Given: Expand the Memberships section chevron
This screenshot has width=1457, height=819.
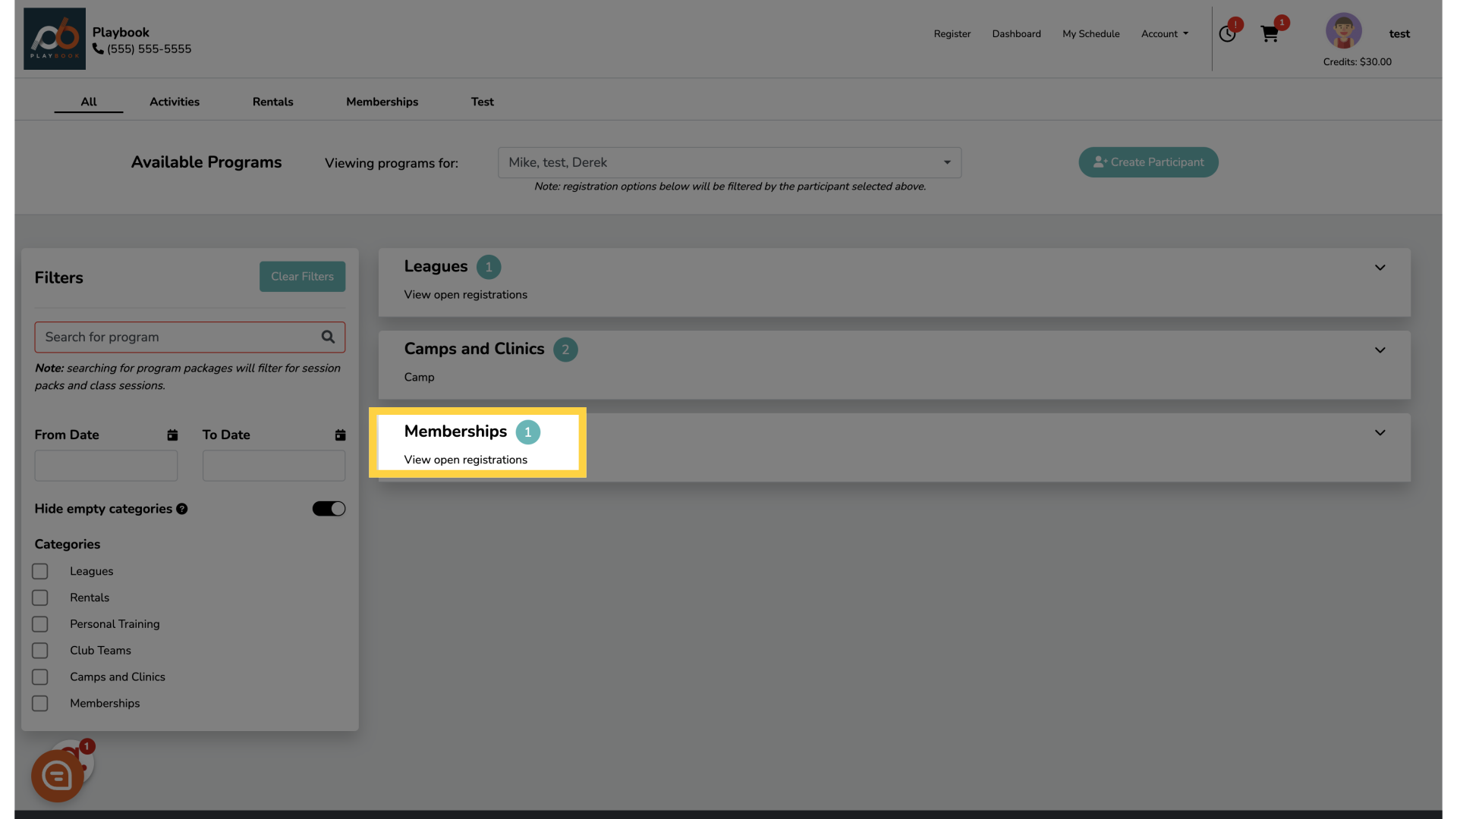Looking at the screenshot, I should [x=1380, y=432].
